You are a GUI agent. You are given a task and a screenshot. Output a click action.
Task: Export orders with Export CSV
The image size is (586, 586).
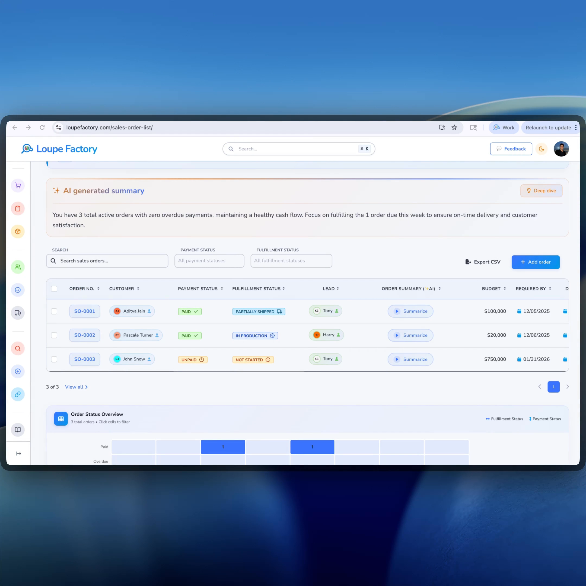point(483,262)
